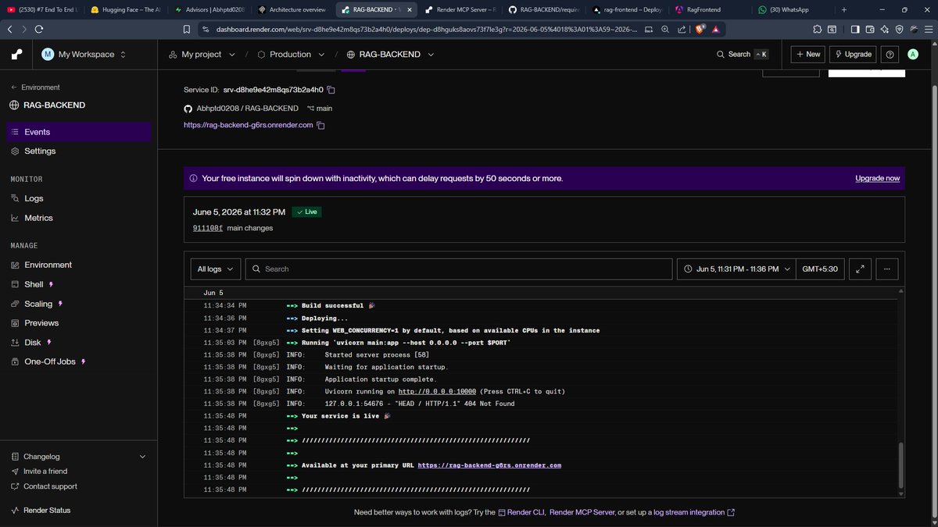Click the Render logo icon
This screenshot has width=938, height=527.
[x=17, y=55]
